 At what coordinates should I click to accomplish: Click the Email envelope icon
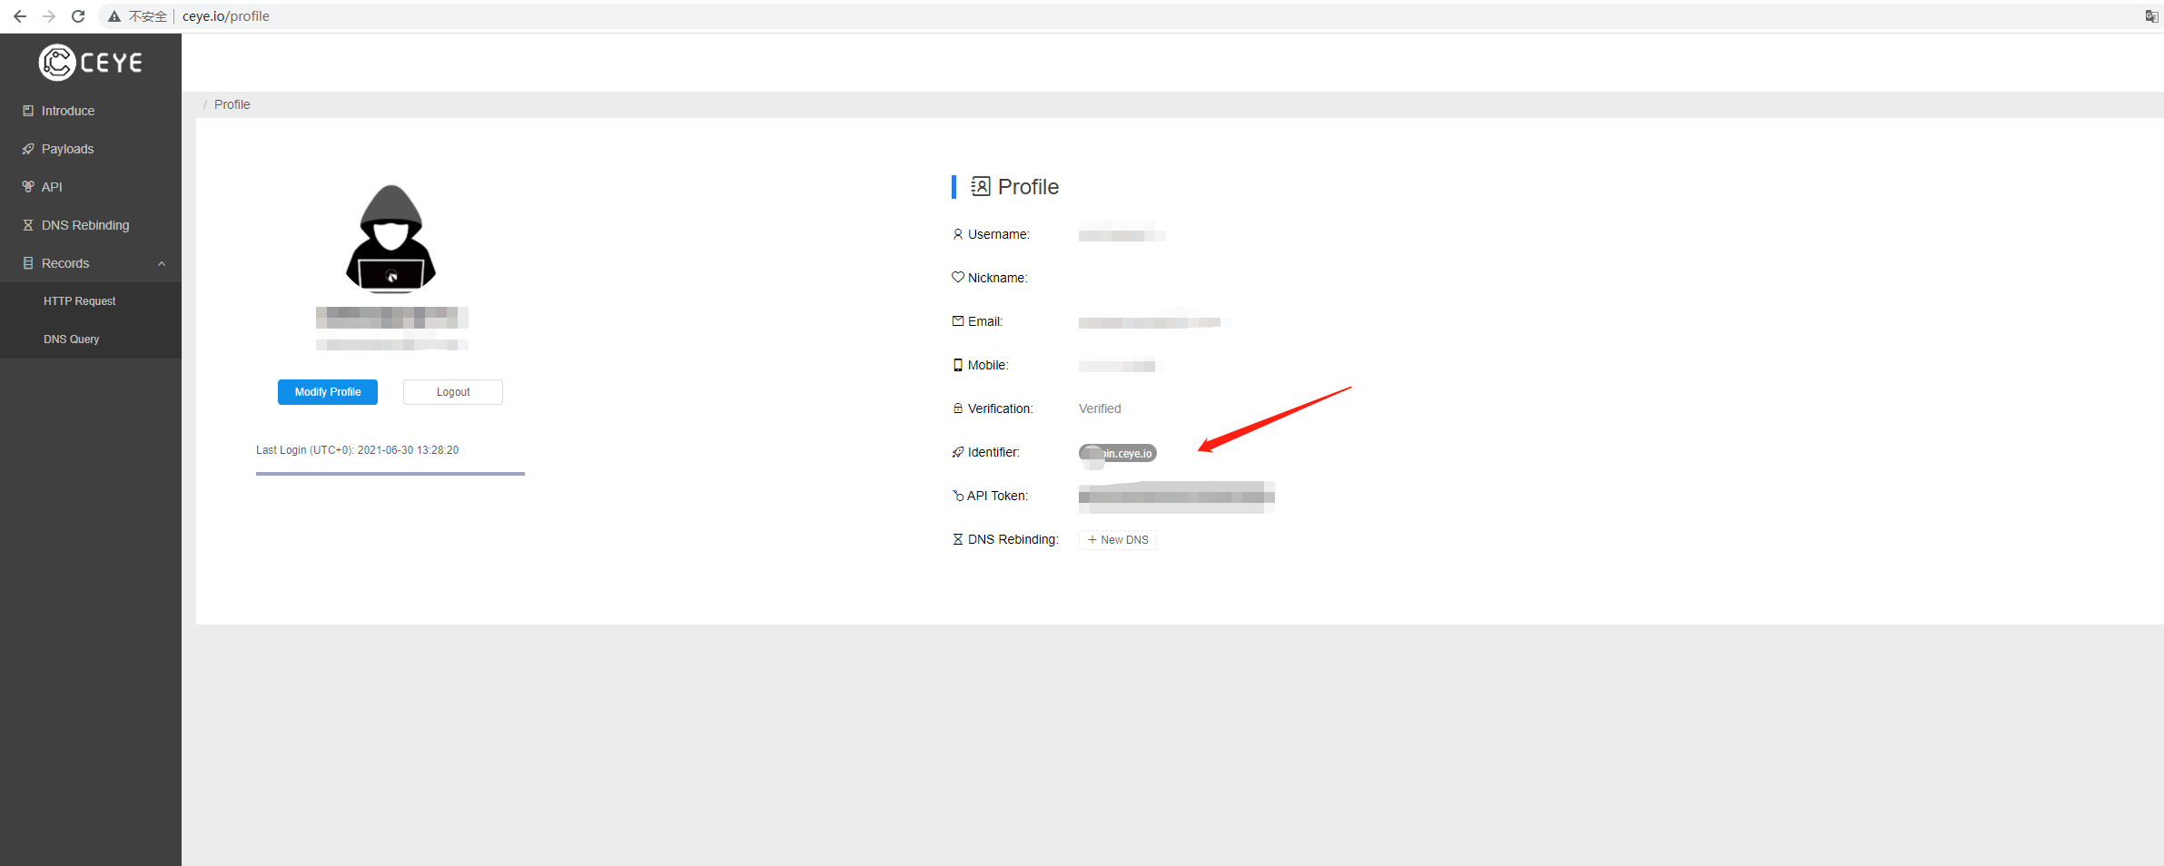point(958,320)
